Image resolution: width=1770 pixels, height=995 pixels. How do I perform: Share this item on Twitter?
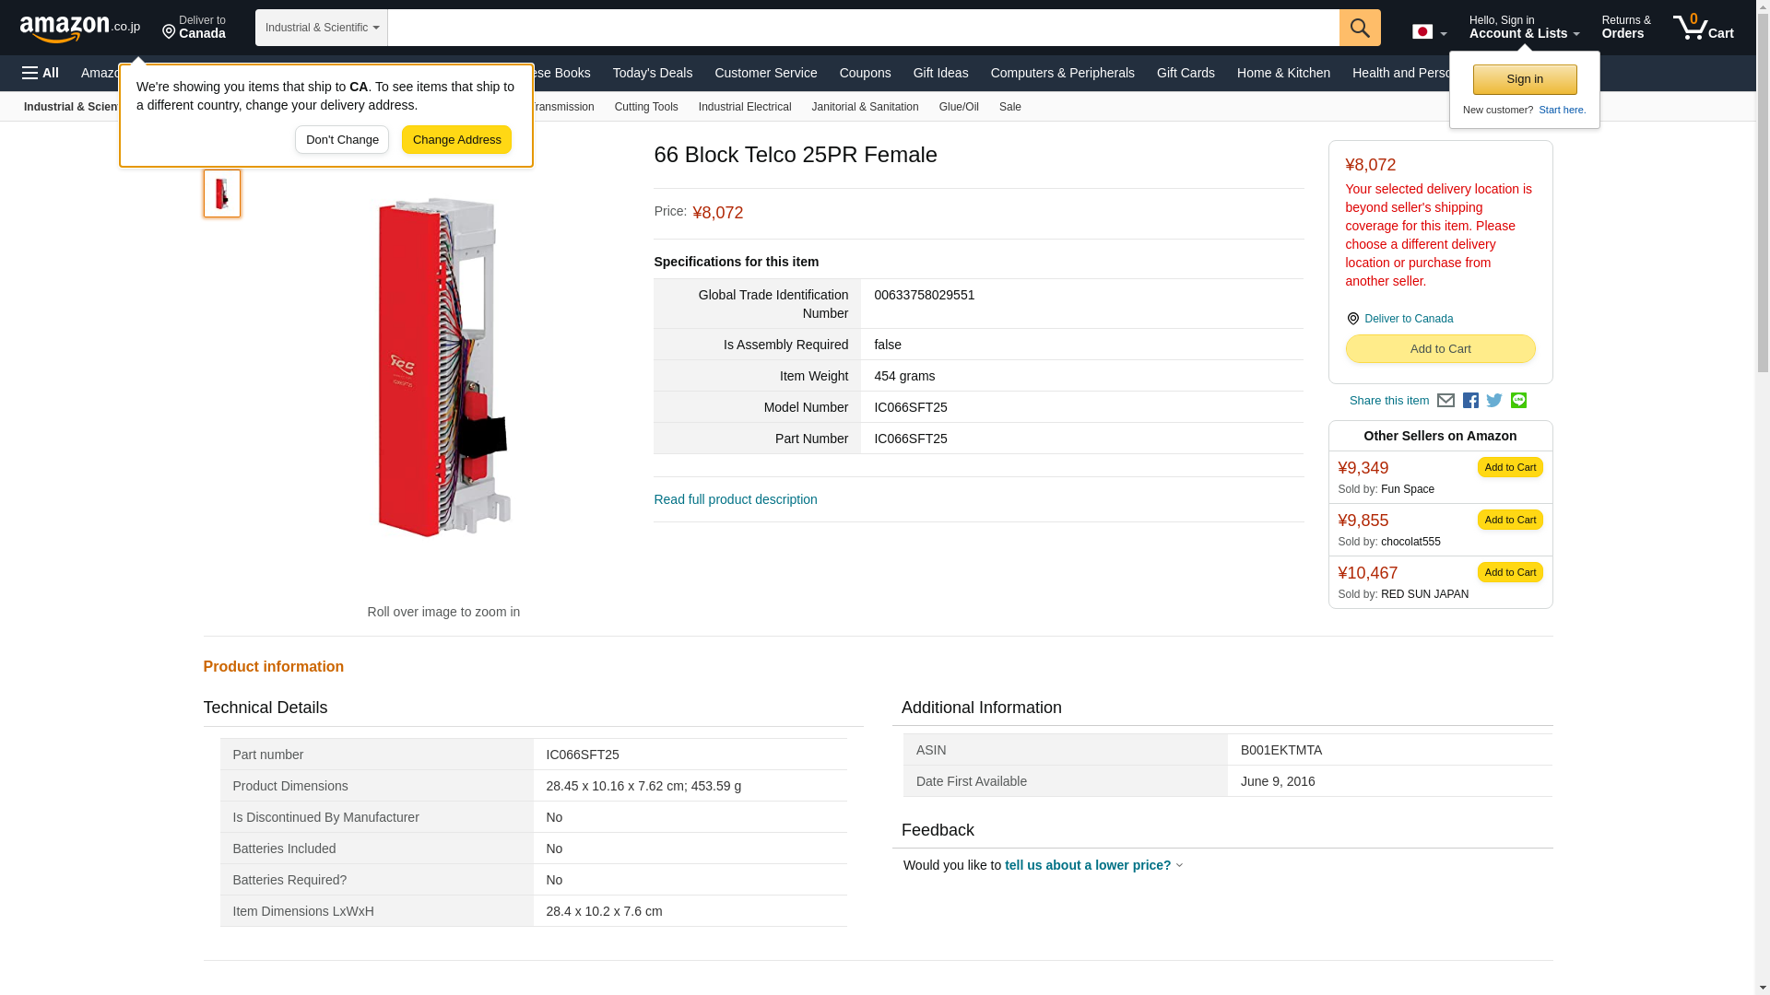click(1494, 401)
